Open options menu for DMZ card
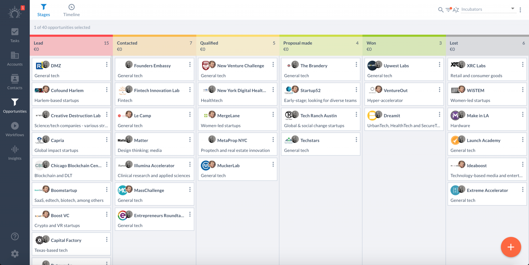 [107, 65]
